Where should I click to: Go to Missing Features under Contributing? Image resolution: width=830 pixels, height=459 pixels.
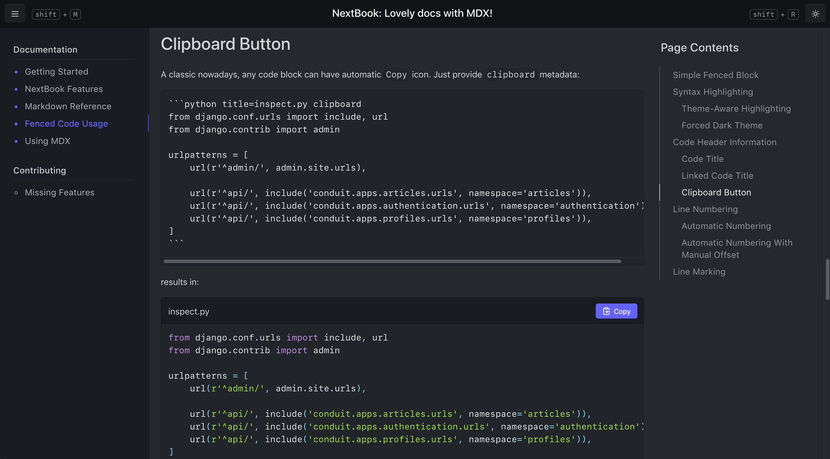(x=59, y=192)
